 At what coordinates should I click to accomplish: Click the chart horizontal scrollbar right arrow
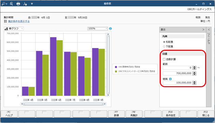[105, 104]
